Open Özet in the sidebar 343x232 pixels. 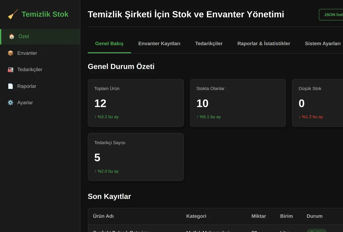coord(40,37)
